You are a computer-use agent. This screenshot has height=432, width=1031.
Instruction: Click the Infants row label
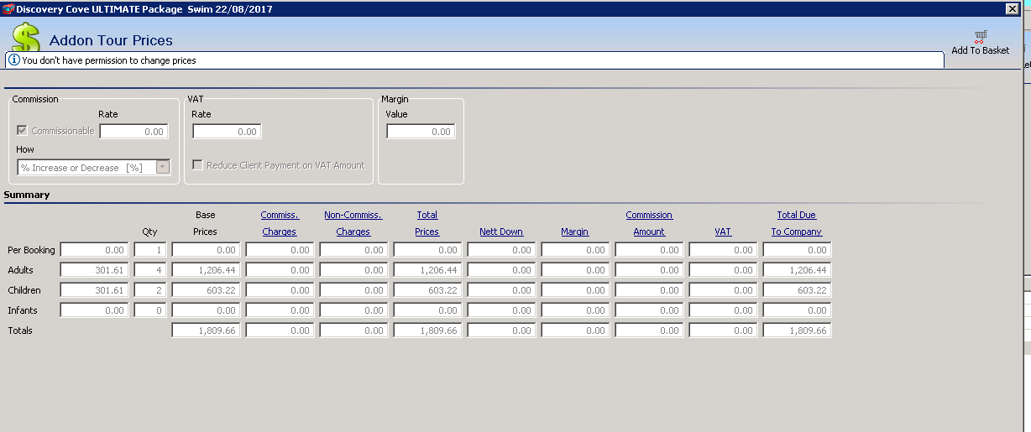tap(21, 310)
